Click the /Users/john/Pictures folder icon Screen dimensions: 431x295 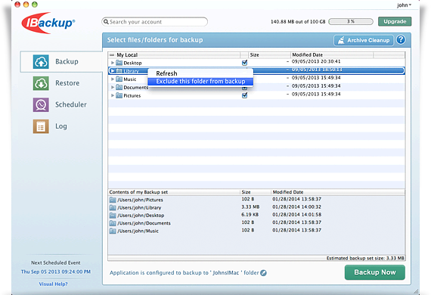click(113, 200)
